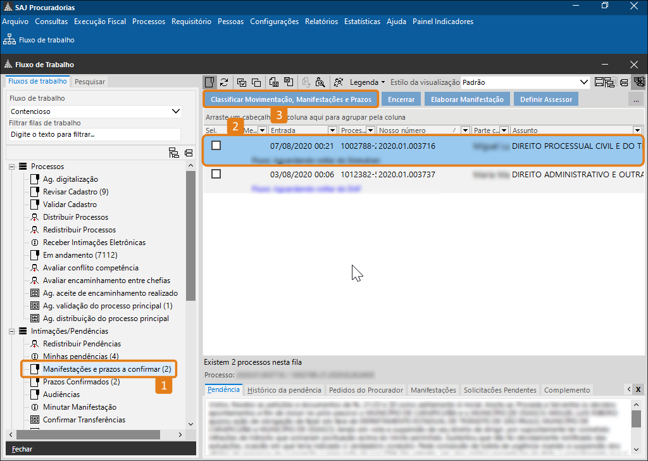Open the Execução Fiscal menu

(100, 22)
